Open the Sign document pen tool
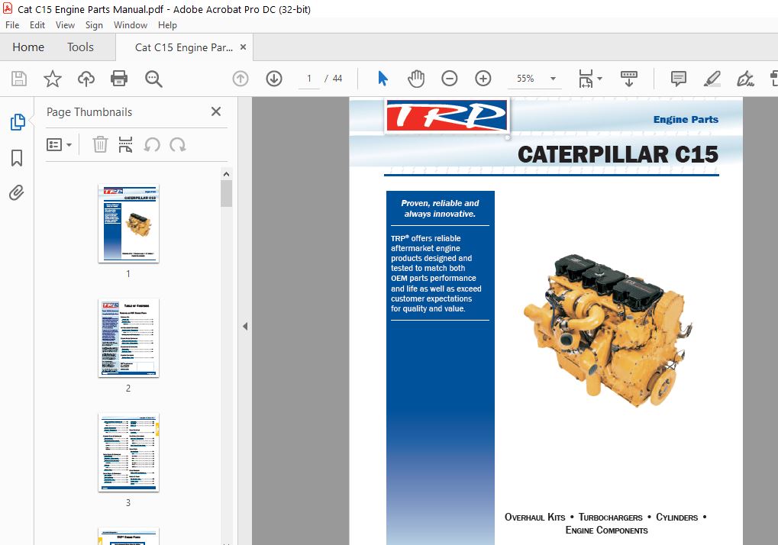The height and width of the screenshot is (545, 778). pyautogui.click(x=745, y=79)
